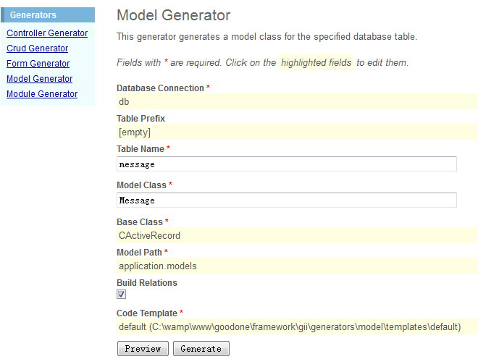This screenshot has height=359, width=478.
Task: Open the Crud Generator link
Action: [37, 48]
